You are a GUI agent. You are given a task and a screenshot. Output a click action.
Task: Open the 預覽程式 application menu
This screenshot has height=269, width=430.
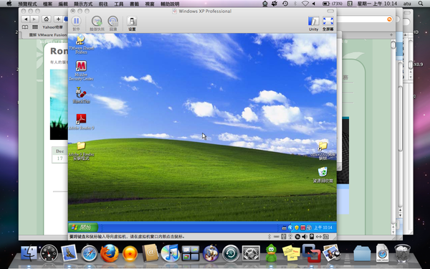point(27,4)
